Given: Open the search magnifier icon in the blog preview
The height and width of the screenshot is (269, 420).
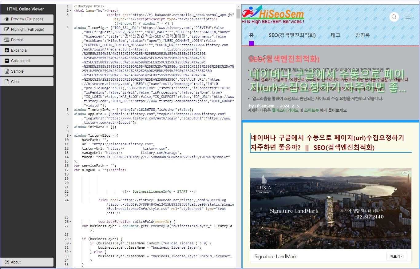Looking at the screenshot, I should pyautogui.click(x=394, y=17).
